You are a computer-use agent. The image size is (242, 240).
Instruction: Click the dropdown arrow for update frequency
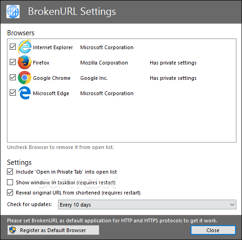(232, 205)
